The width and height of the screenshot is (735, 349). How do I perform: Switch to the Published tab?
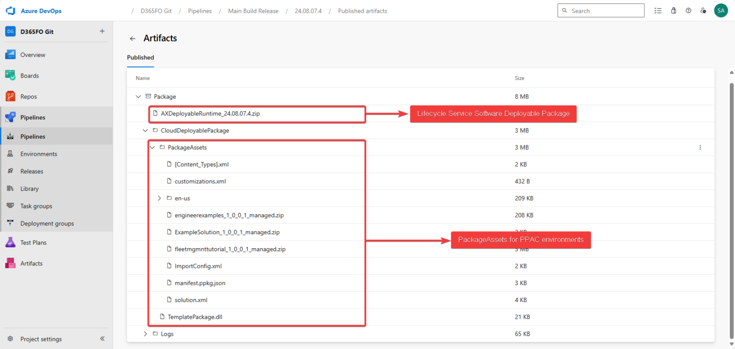click(140, 57)
